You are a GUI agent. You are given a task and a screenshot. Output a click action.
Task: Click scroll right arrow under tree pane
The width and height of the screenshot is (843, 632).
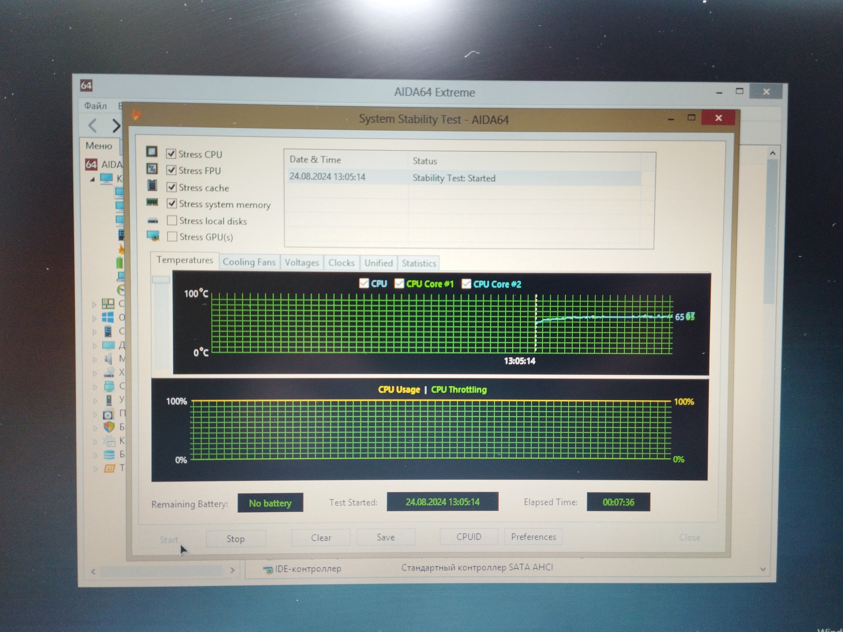click(x=233, y=570)
